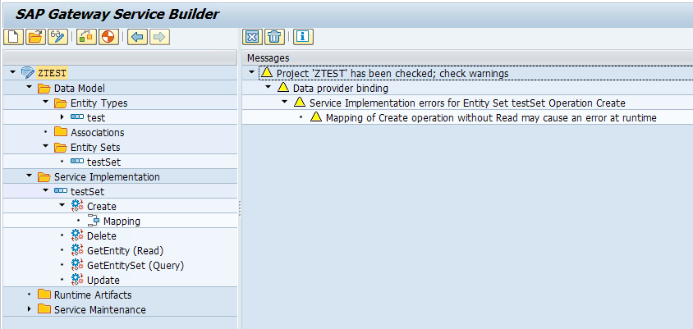Click the Data Model folder icon
This screenshot has width=693, height=329.
point(44,89)
